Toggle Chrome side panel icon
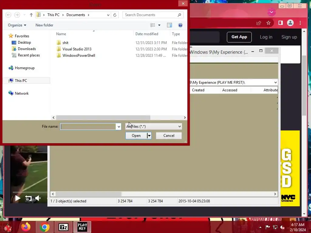This screenshot has height=233, width=311. point(280,23)
